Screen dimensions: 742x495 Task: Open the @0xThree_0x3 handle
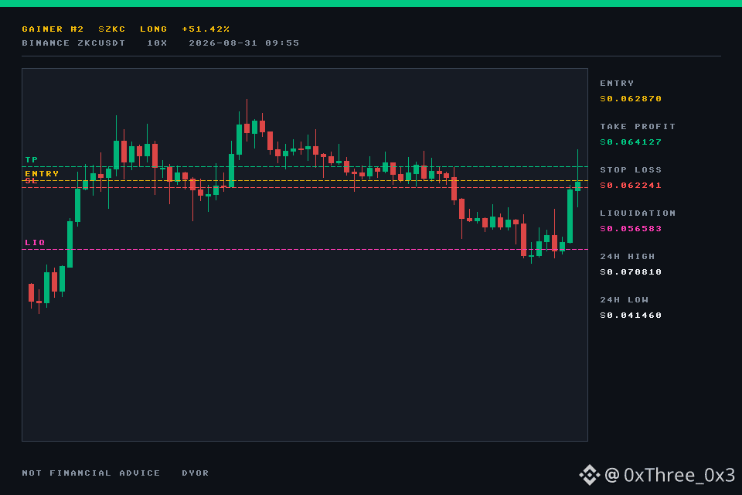(x=670, y=475)
